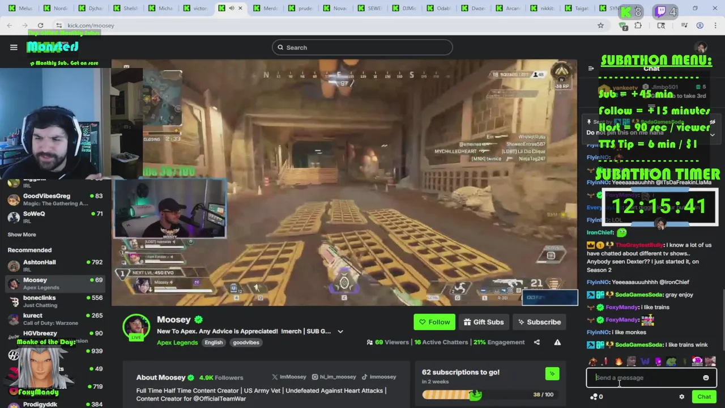Click the Kick search box
This screenshot has height=408, width=725.
(362, 48)
